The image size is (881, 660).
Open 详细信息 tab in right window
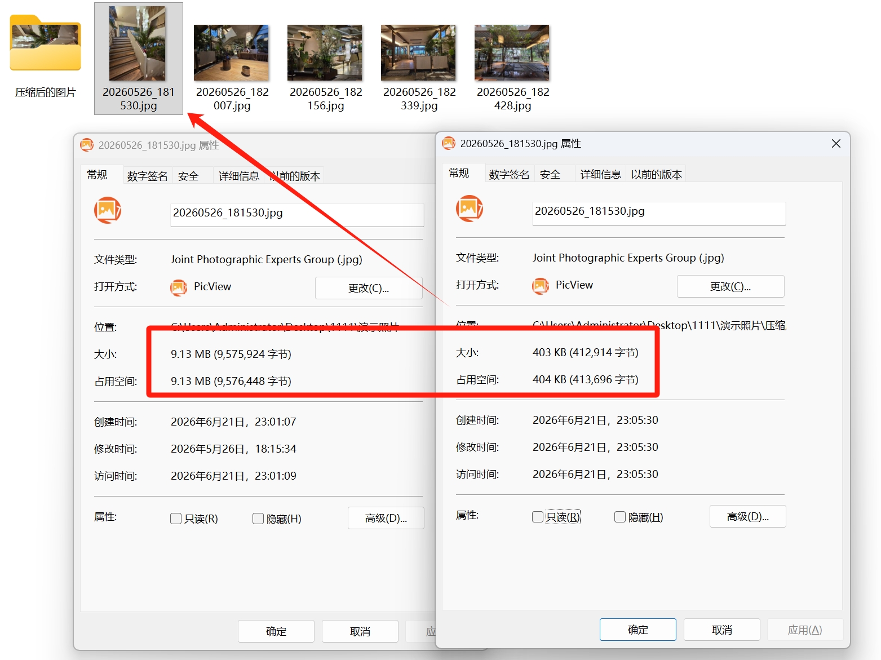(x=601, y=174)
